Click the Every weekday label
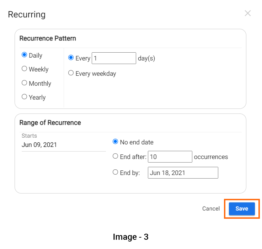 (x=96, y=74)
